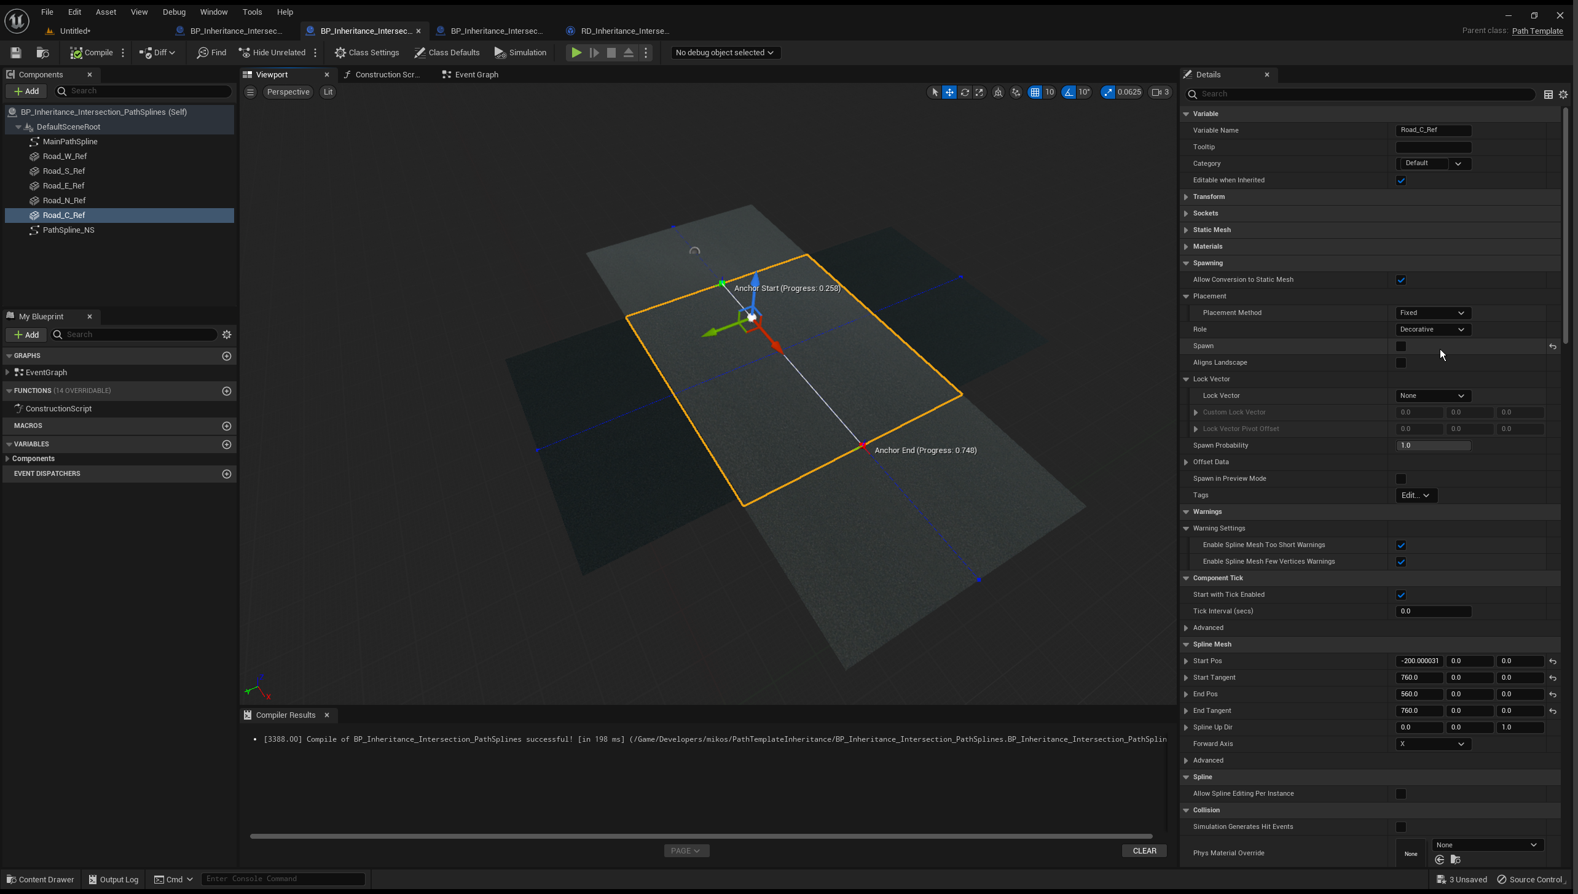Enable the Spawn checkbox
This screenshot has width=1578, height=894.
pos(1401,346)
